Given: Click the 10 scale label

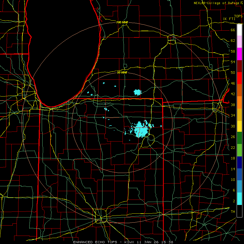Looking at the screenshot, I should (233, 179).
